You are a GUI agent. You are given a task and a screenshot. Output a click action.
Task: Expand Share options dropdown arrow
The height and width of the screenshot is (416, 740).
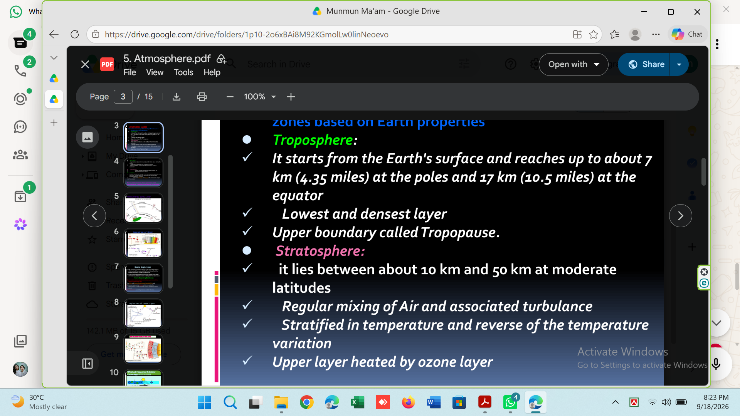point(679,64)
